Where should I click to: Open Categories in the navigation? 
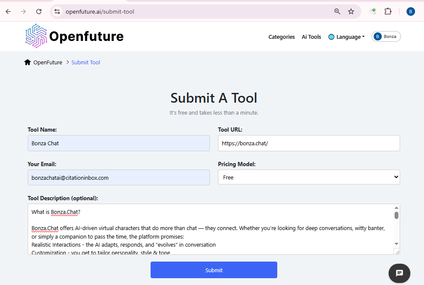coord(282,37)
